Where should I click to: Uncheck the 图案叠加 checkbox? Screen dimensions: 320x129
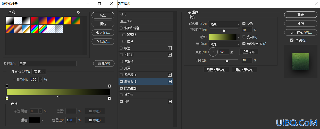pos(121,88)
